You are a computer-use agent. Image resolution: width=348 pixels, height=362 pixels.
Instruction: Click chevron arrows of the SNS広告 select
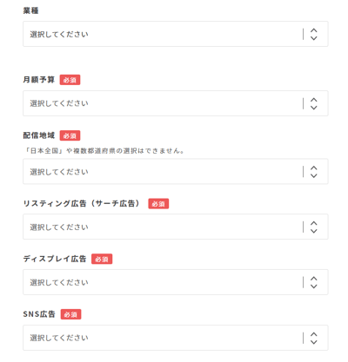coord(313,338)
